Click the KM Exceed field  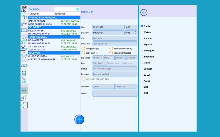[x=130, y=63]
